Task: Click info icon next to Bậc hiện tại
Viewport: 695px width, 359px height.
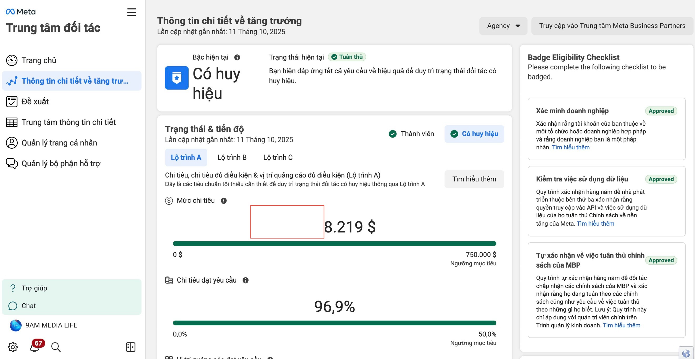Action: tap(237, 57)
